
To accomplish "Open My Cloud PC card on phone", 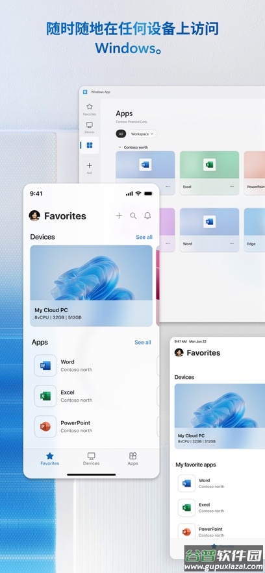I will [x=92, y=286].
